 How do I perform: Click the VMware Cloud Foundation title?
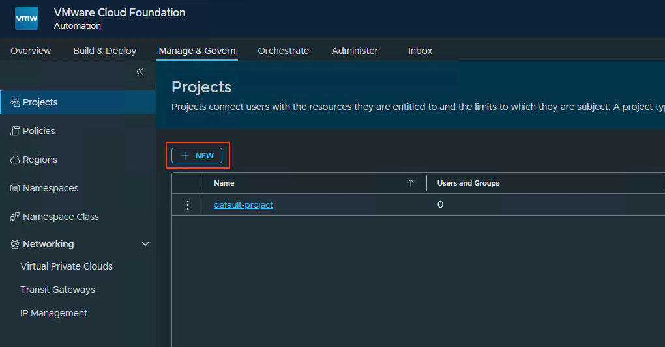tap(119, 13)
